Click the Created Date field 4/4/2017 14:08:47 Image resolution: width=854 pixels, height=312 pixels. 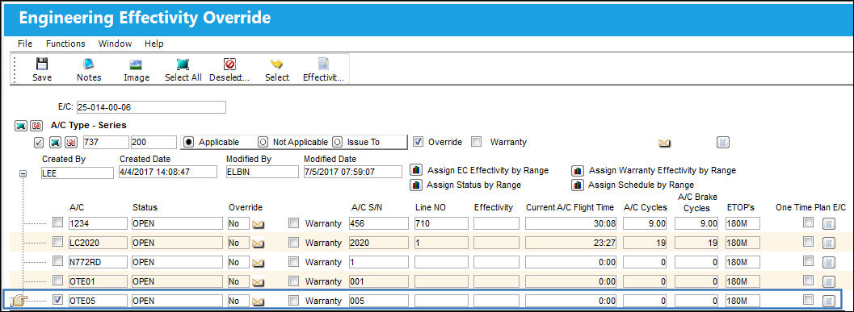point(168,172)
